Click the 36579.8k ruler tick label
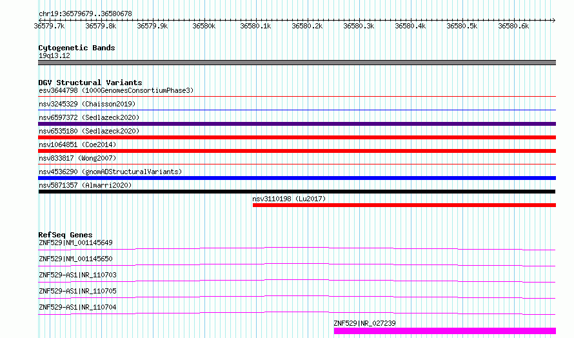This screenshot has width=574, height=338. coord(101,26)
